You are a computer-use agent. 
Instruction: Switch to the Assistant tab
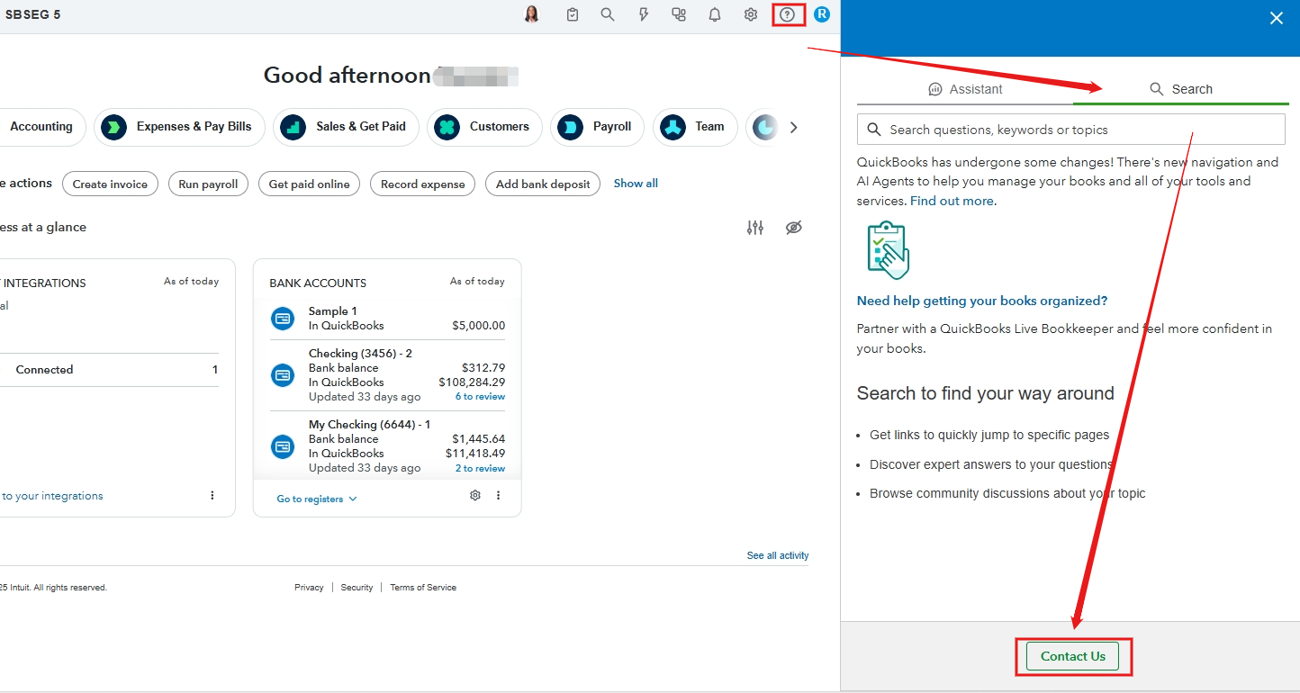[x=965, y=89]
